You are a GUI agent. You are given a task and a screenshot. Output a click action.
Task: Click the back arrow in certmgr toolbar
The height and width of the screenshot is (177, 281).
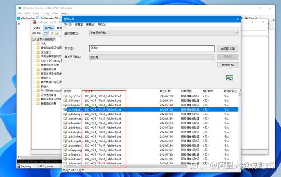click(34, 33)
